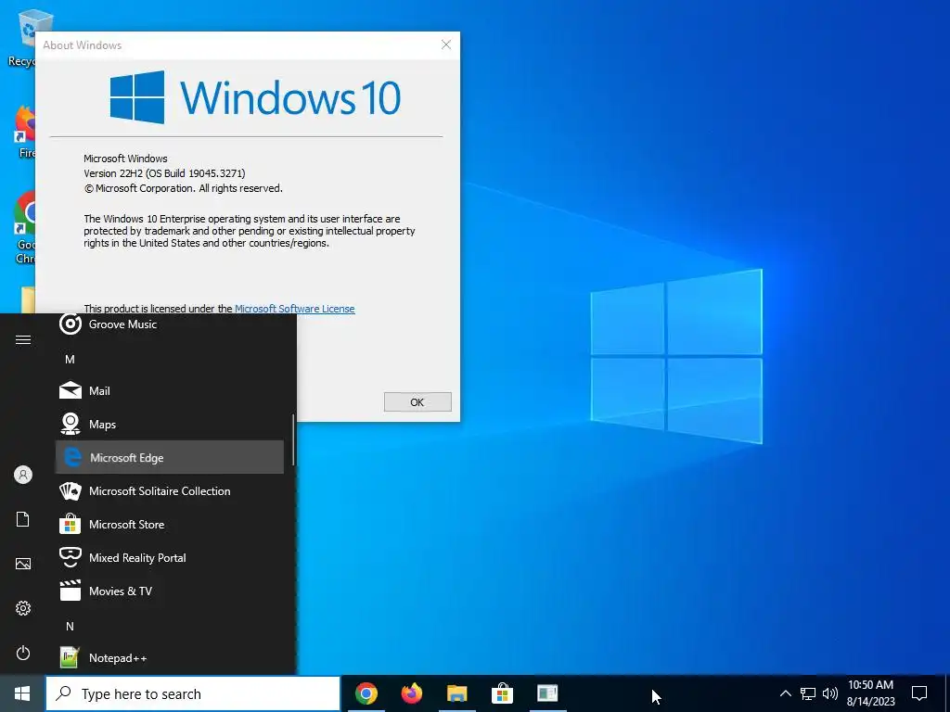Focus the Type here to search box

193,693
